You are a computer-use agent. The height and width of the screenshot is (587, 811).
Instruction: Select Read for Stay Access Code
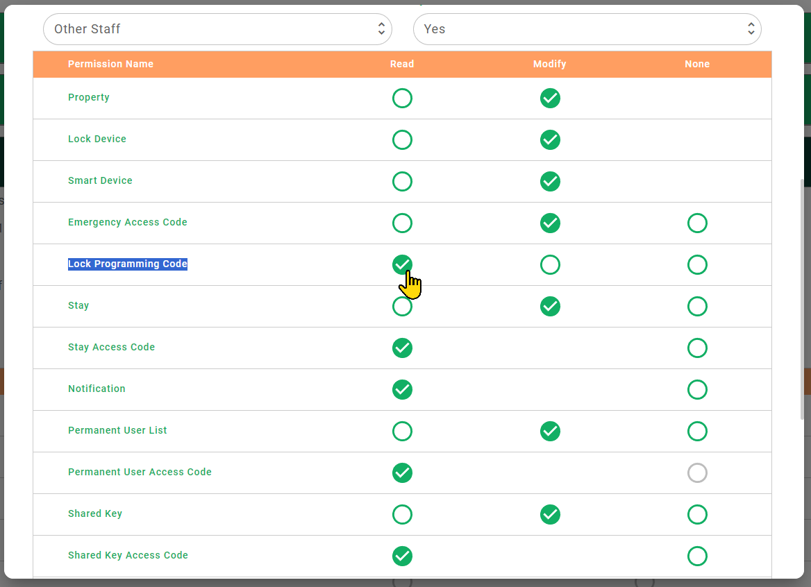coord(402,348)
